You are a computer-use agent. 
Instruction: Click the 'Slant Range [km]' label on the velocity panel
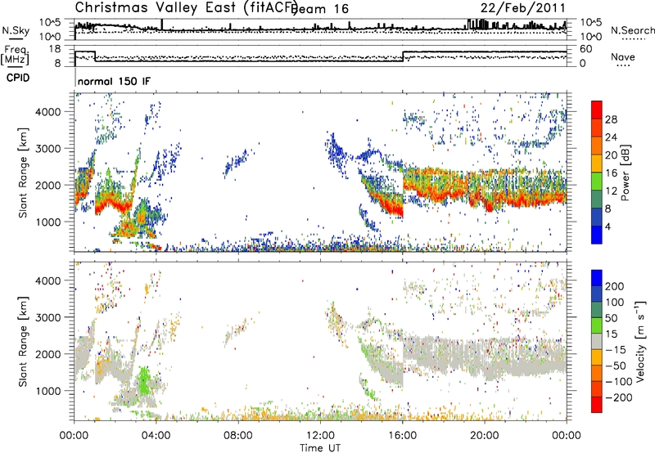[23, 341]
